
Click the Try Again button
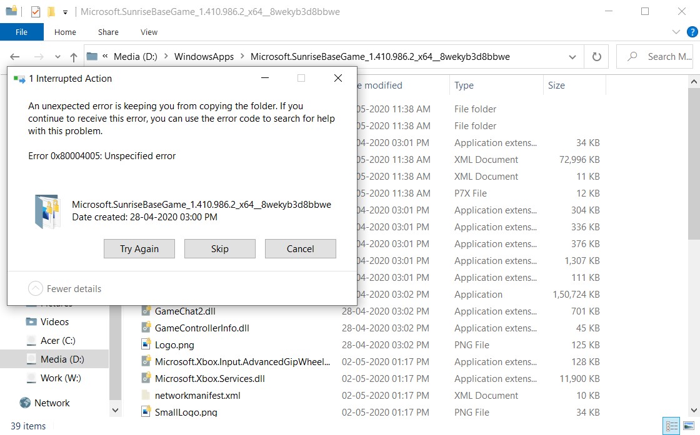139,248
